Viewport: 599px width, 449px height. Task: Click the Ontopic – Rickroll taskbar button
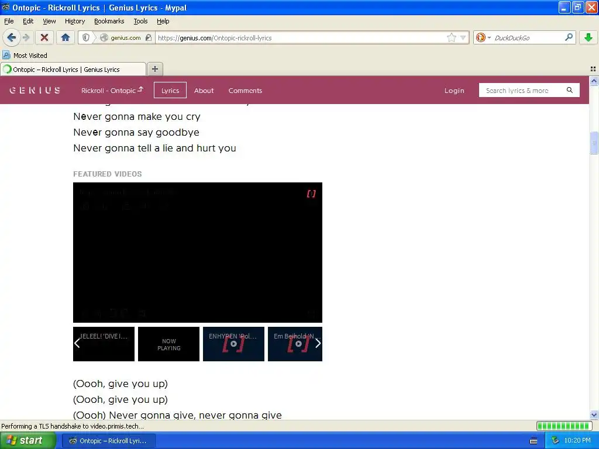(108, 441)
